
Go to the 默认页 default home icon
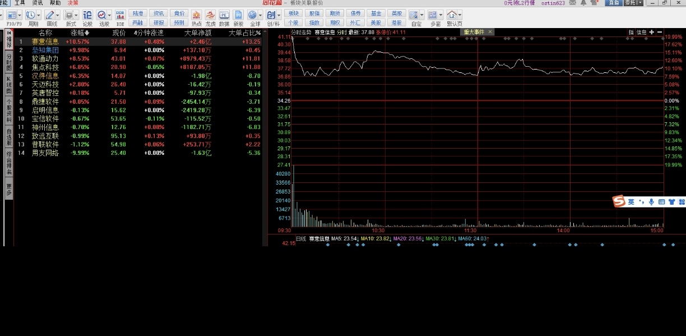click(x=452, y=15)
